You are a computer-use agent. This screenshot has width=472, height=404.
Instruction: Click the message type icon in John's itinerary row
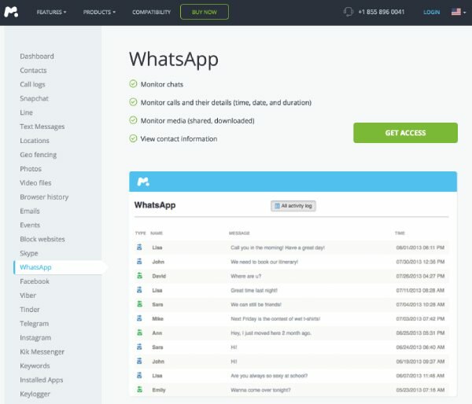coord(139,262)
